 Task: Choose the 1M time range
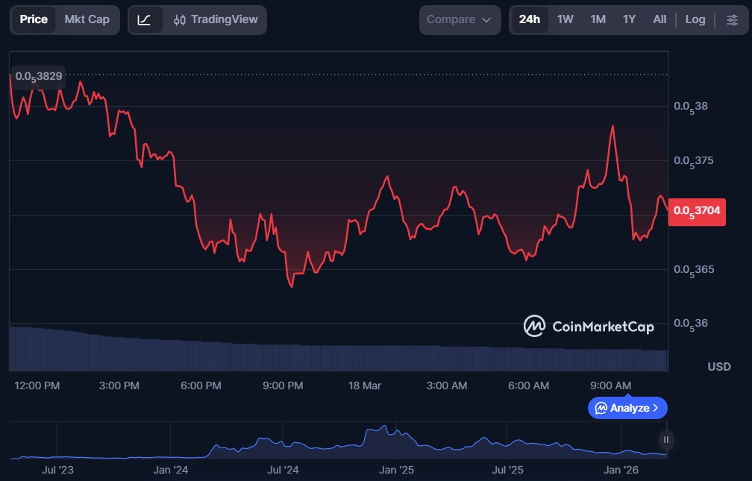coord(598,19)
